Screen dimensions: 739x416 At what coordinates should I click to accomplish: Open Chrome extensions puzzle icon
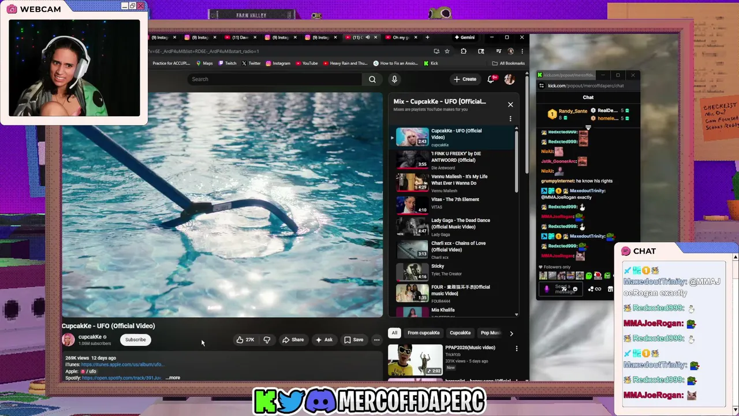point(464,51)
